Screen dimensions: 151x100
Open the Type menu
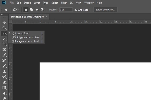(46, 3)
